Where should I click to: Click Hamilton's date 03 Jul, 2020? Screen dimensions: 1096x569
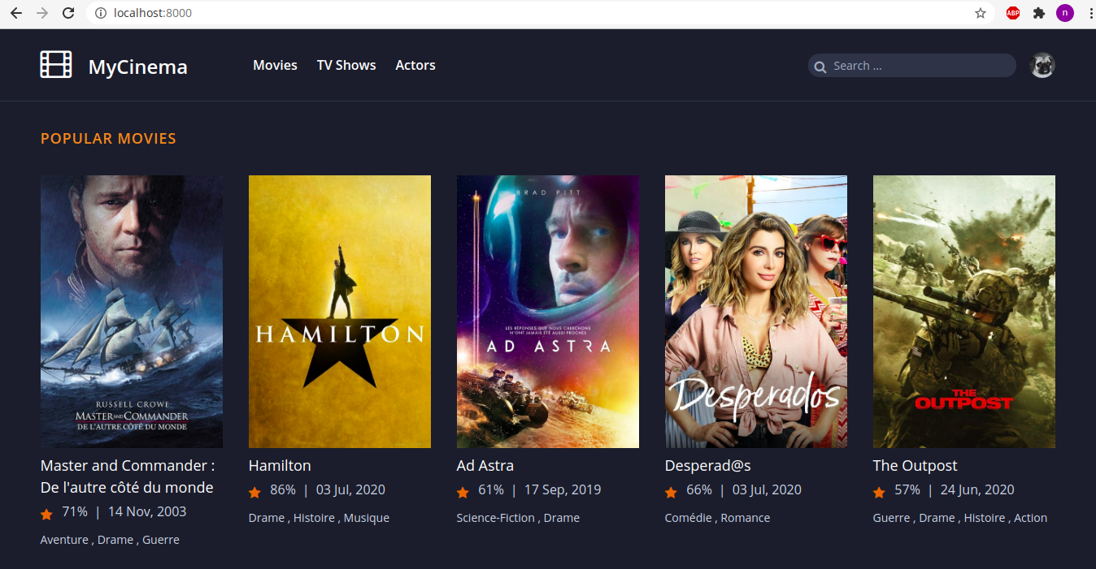click(x=350, y=490)
